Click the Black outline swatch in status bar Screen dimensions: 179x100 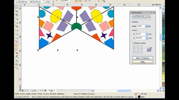139,97
